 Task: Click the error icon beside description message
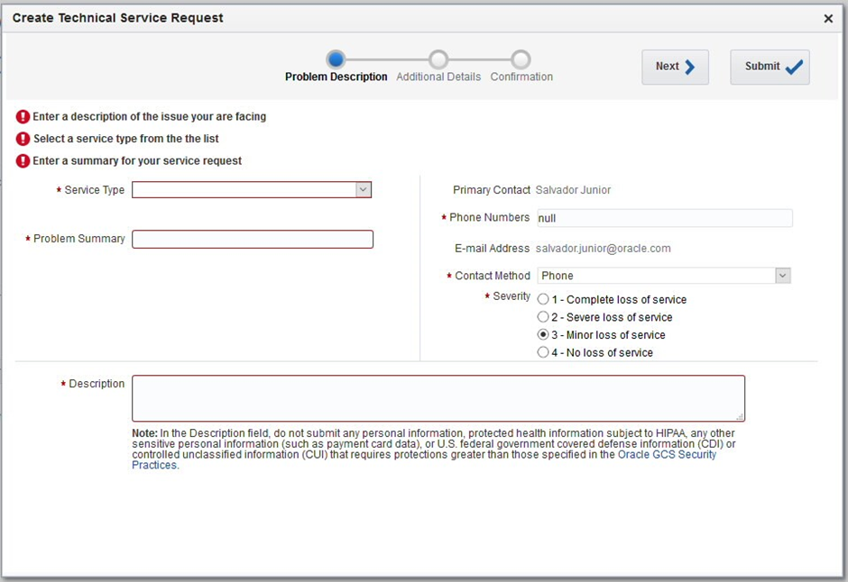(23, 117)
